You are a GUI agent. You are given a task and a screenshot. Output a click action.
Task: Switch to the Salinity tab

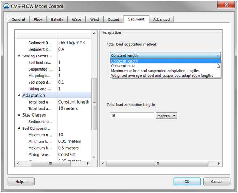[x=57, y=19]
